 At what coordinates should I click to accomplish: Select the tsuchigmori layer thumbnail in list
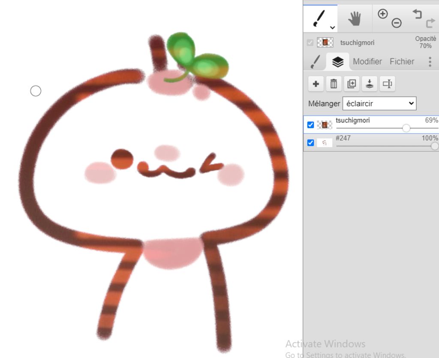[325, 125]
